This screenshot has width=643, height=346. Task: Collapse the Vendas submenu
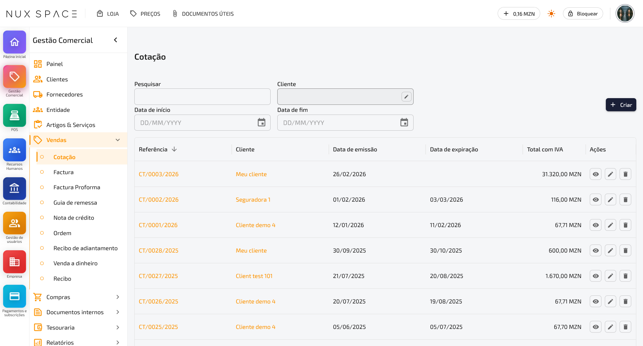[118, 140]
